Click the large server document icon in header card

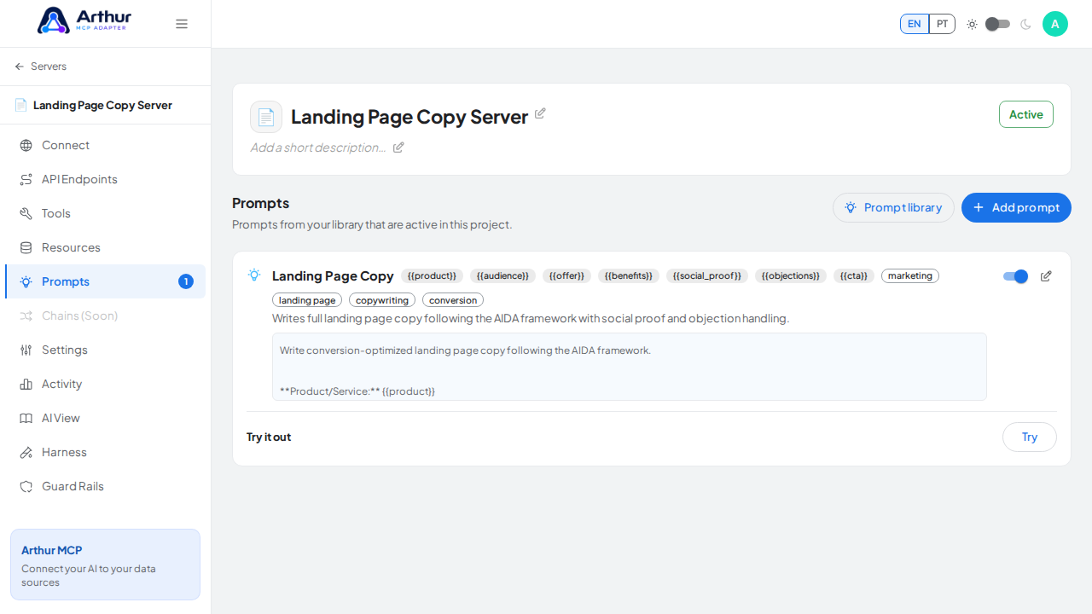(x=266, y=117)
